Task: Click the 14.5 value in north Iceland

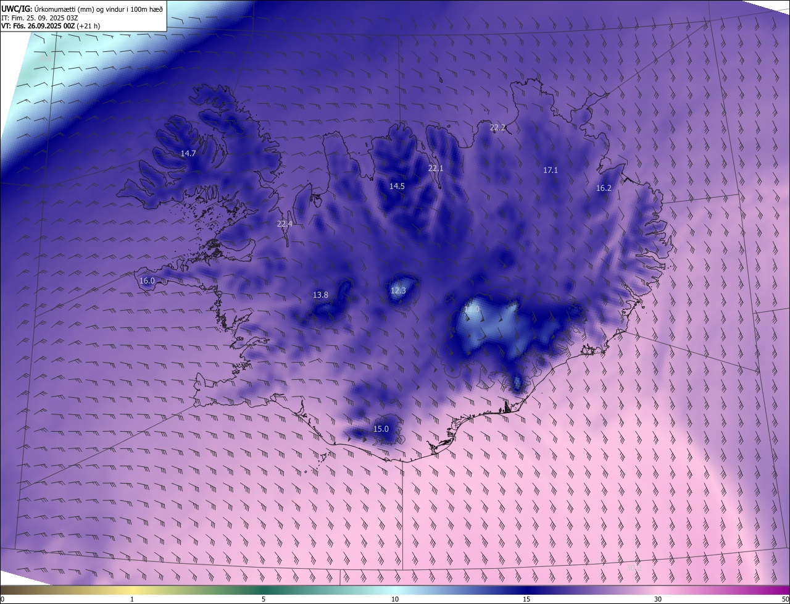Action: pos(397,186)
